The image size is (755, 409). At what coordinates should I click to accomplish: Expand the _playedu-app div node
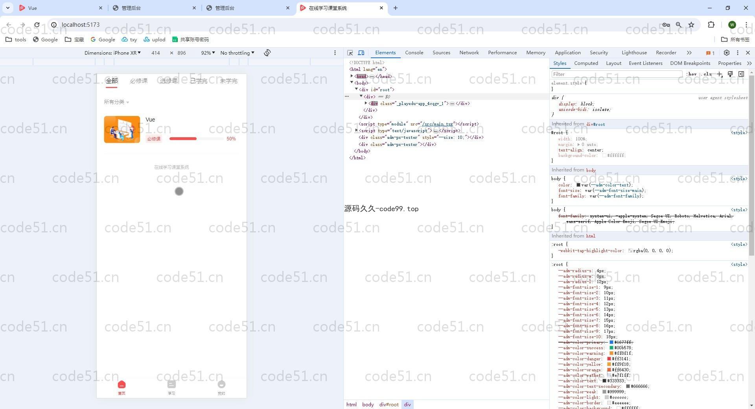(x=366, y=103)
